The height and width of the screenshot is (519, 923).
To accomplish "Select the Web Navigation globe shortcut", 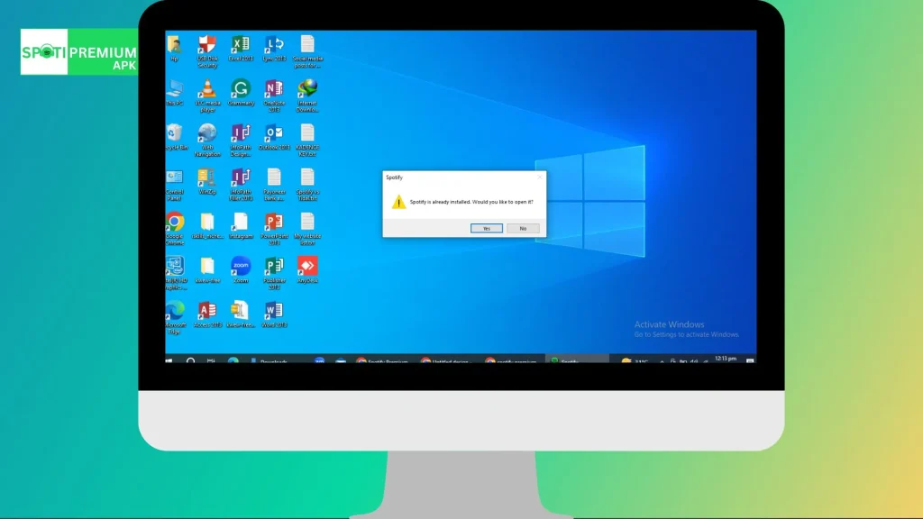I will coord(207,140).
